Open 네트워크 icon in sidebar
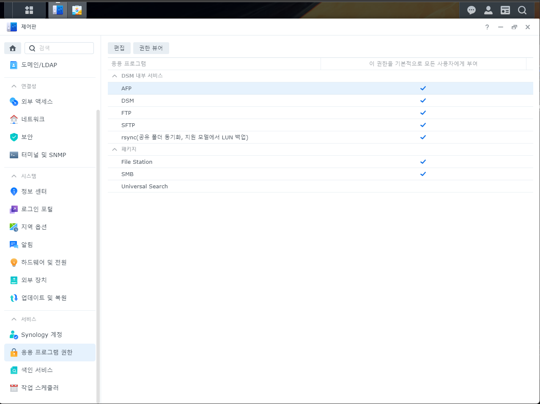Viewport: 540px width, 404px height. [14, 119]
